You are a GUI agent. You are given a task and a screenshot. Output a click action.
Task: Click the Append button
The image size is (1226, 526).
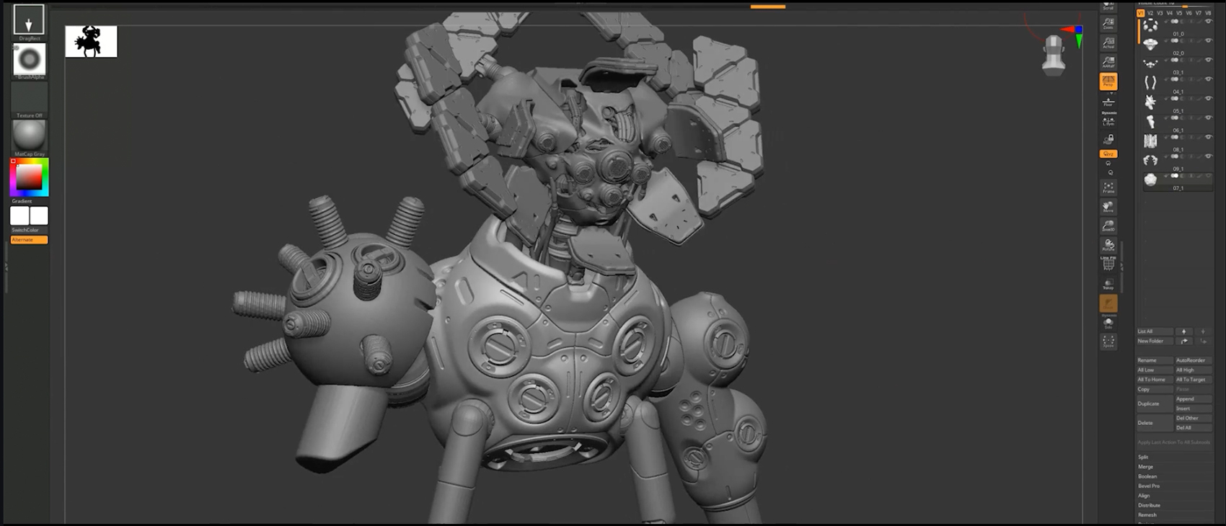tap(1194, 398)
